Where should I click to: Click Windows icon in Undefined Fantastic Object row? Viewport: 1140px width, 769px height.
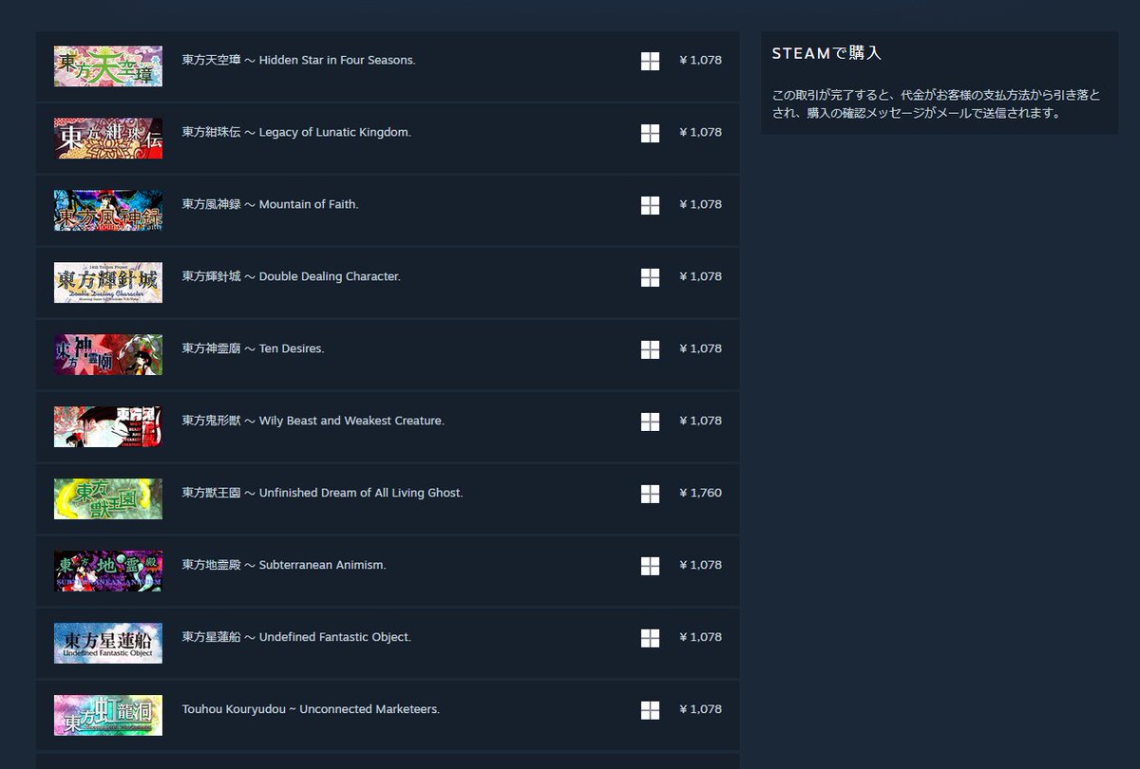click(650, 638)
